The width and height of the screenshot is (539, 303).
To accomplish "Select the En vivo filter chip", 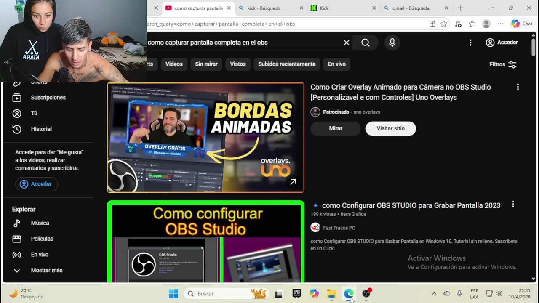I will (337, 64).
